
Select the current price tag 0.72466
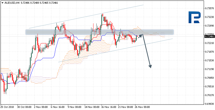(x=209, y=36)
